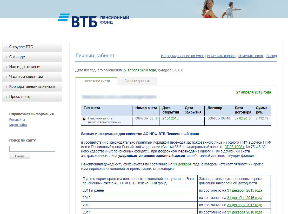Go to «Наши достижения» section

32,67
